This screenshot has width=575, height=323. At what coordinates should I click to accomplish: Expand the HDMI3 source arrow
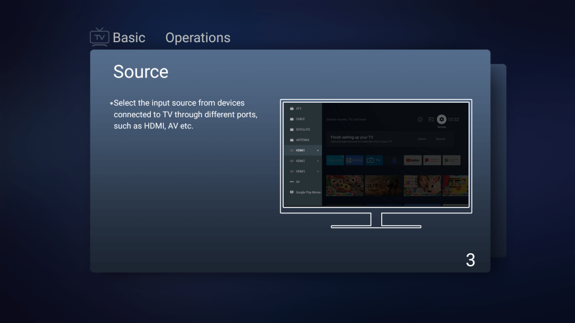[x=318, y=171]
